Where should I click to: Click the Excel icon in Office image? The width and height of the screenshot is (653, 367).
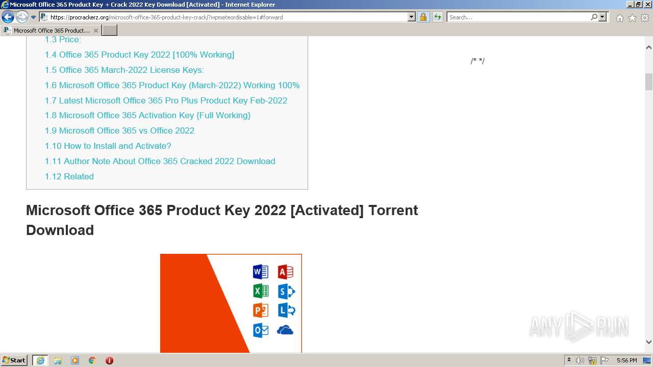point(261,291)
